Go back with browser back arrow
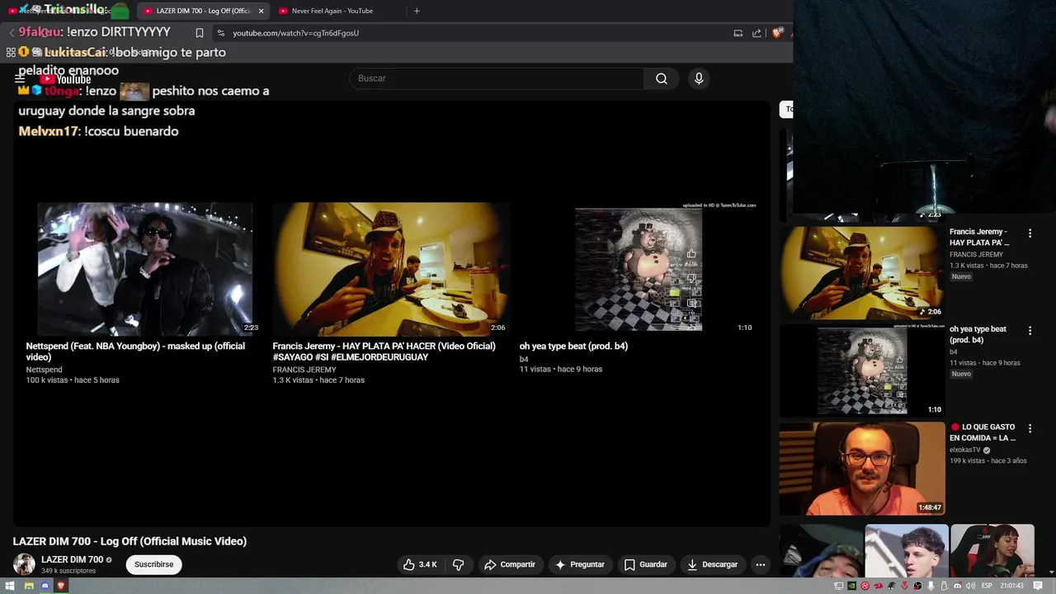Screen dimensions: 1056x594 click(12, 33)
